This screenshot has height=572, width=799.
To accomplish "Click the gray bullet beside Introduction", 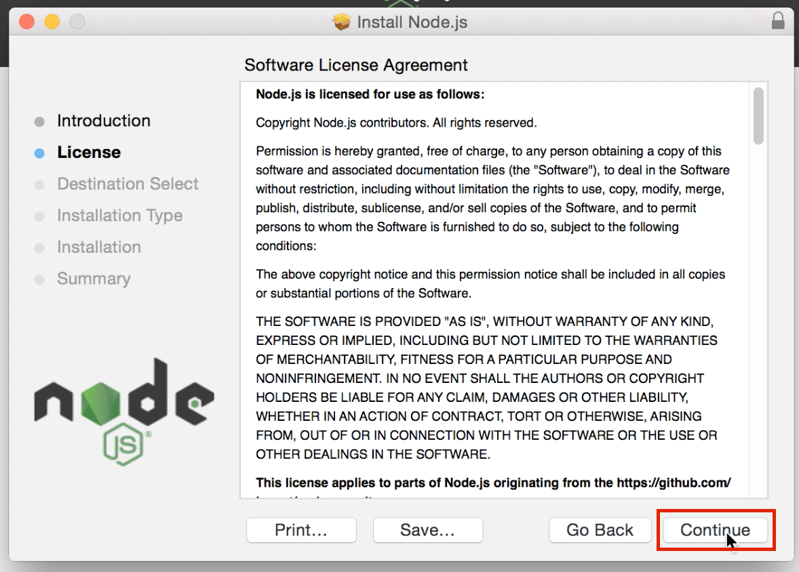I will click(x=39, y=122).
